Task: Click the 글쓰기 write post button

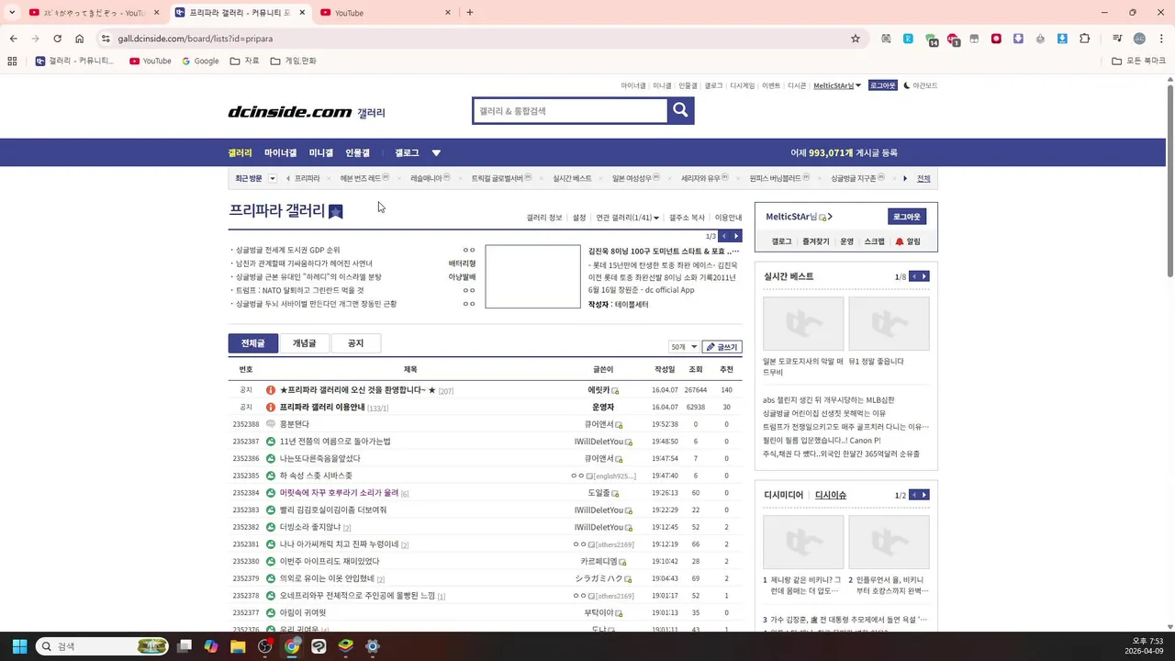Action: (722, 347)
